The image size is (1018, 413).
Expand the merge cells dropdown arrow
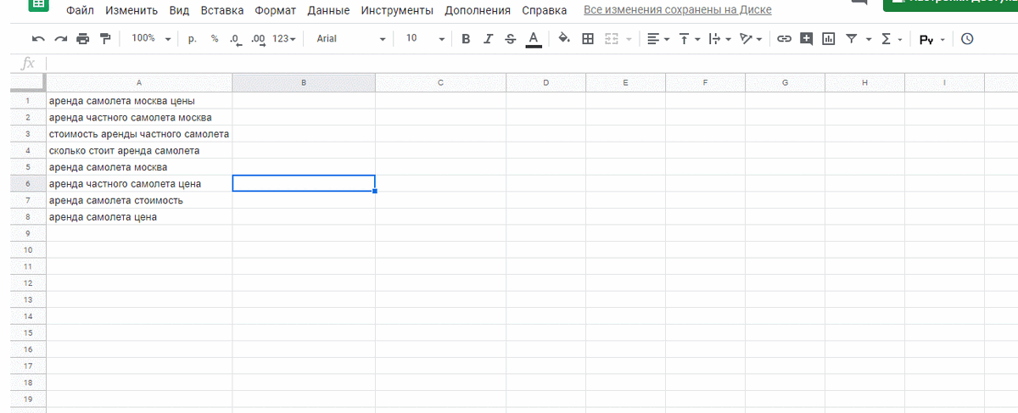629,39
